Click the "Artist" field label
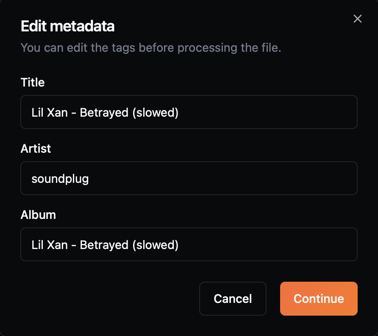 coord(36,148)
